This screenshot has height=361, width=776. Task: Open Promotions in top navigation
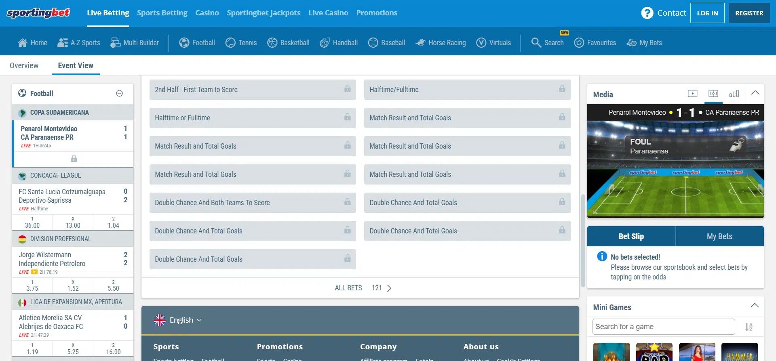(377, 13)
